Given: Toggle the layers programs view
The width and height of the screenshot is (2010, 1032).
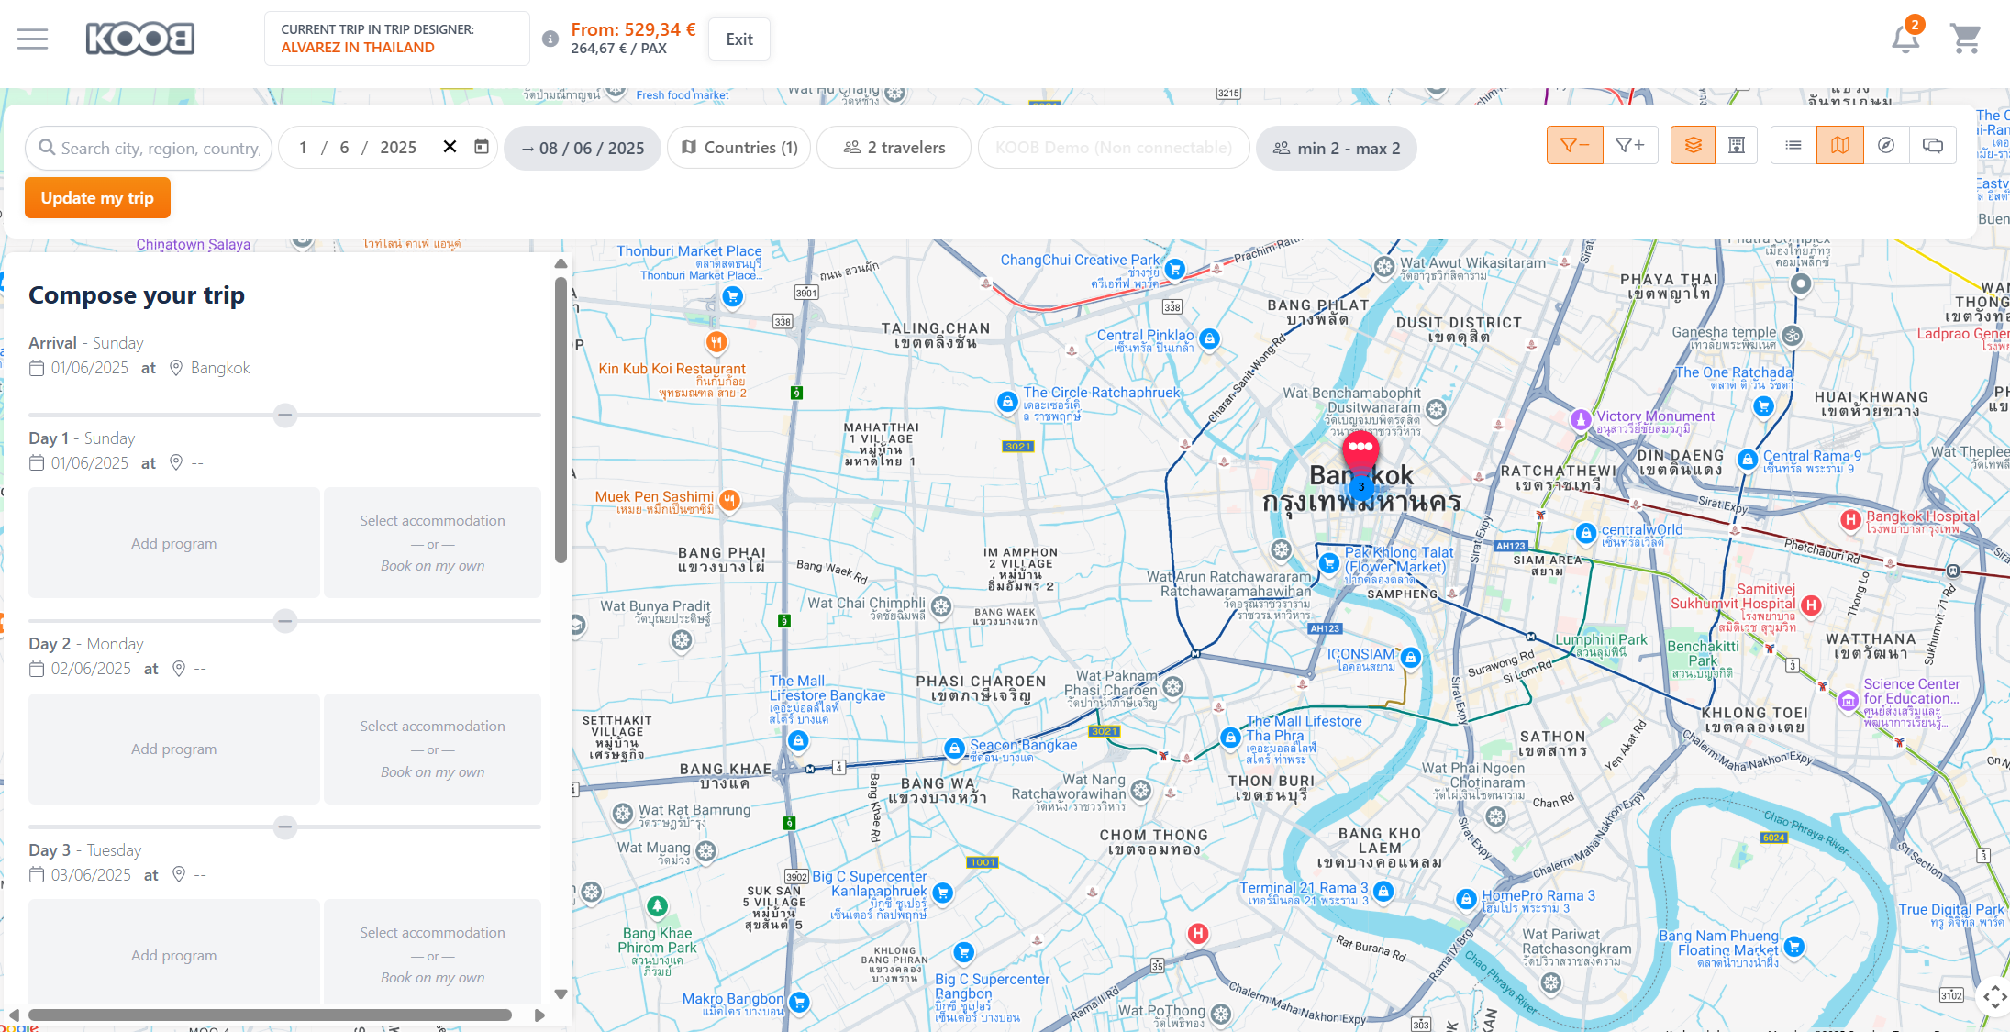Looking at the screenshot, I should tap(1693, 145).
